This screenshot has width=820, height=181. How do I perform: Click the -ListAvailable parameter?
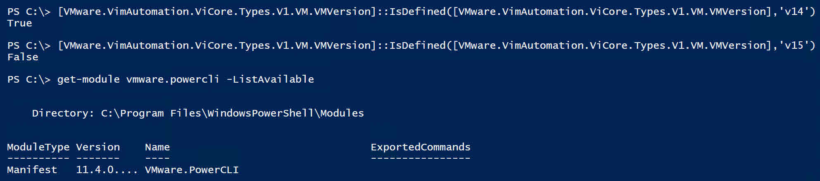coord(270,79)
